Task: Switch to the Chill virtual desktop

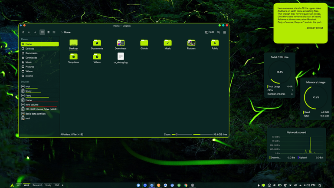Action: 57,185
